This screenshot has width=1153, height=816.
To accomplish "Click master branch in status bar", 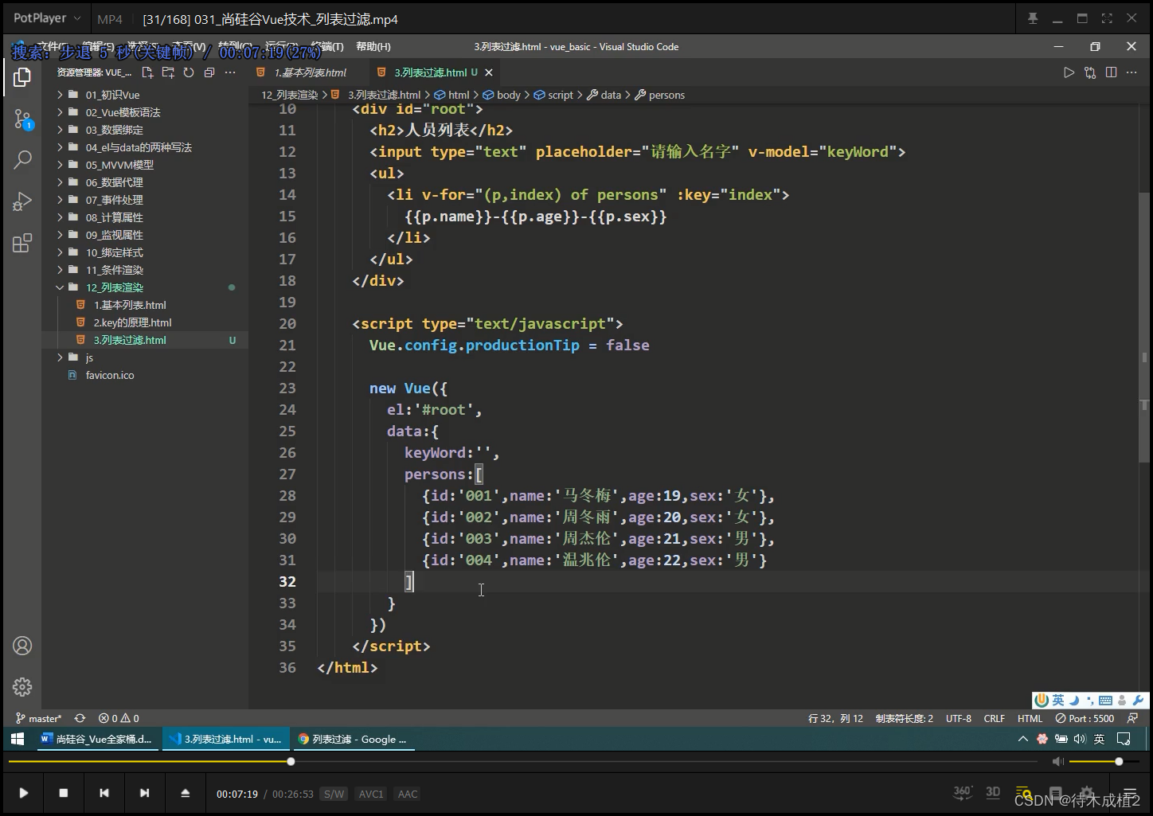I will (38, 718).
